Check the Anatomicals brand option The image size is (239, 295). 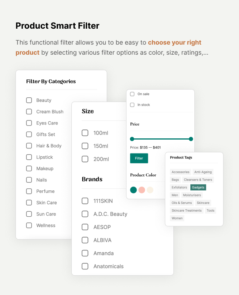(x=85, y=266)
